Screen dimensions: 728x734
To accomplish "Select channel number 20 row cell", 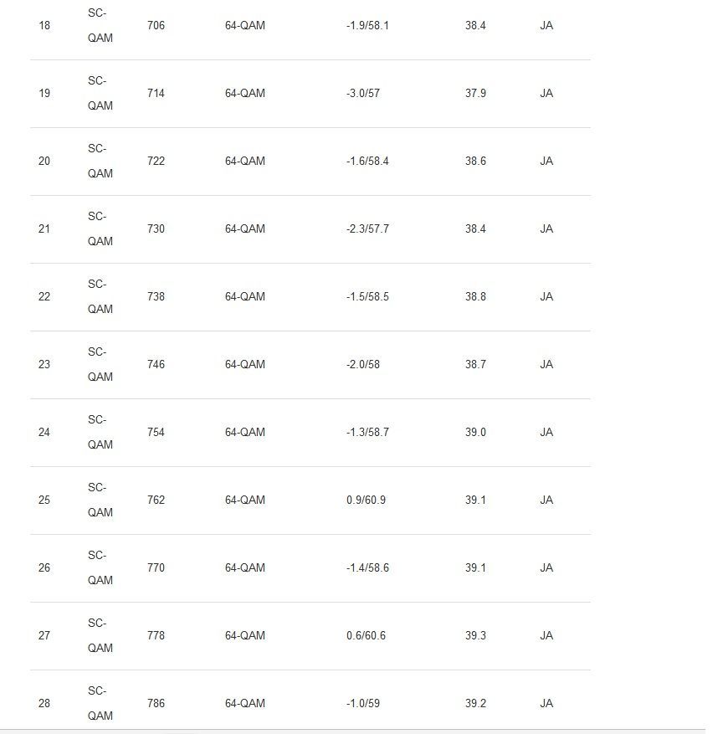I will coord(44,162).
